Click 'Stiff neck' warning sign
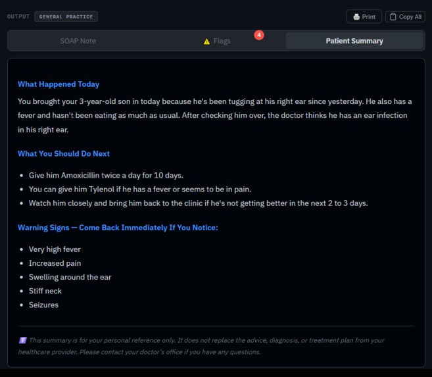The height and width of the screenshot is (377, 432). tap(45, 291)
